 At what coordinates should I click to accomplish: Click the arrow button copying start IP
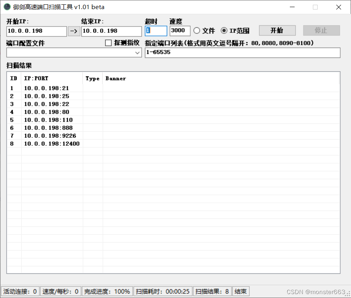pyautogui.click(x=74, y=31)
